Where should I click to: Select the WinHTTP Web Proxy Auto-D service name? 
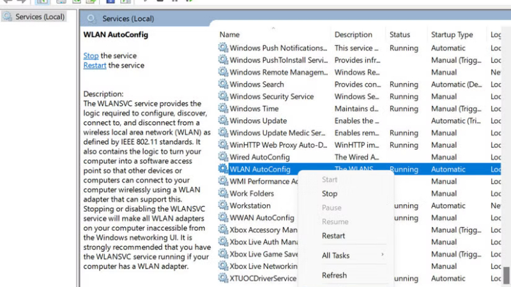coord(278,145)
